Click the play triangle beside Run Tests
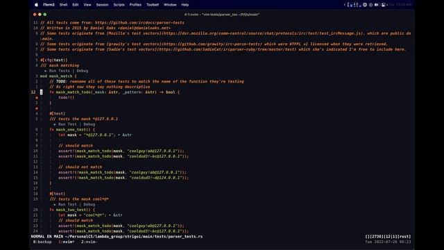This screenshot has width=444, height=250. coord(46,71)
